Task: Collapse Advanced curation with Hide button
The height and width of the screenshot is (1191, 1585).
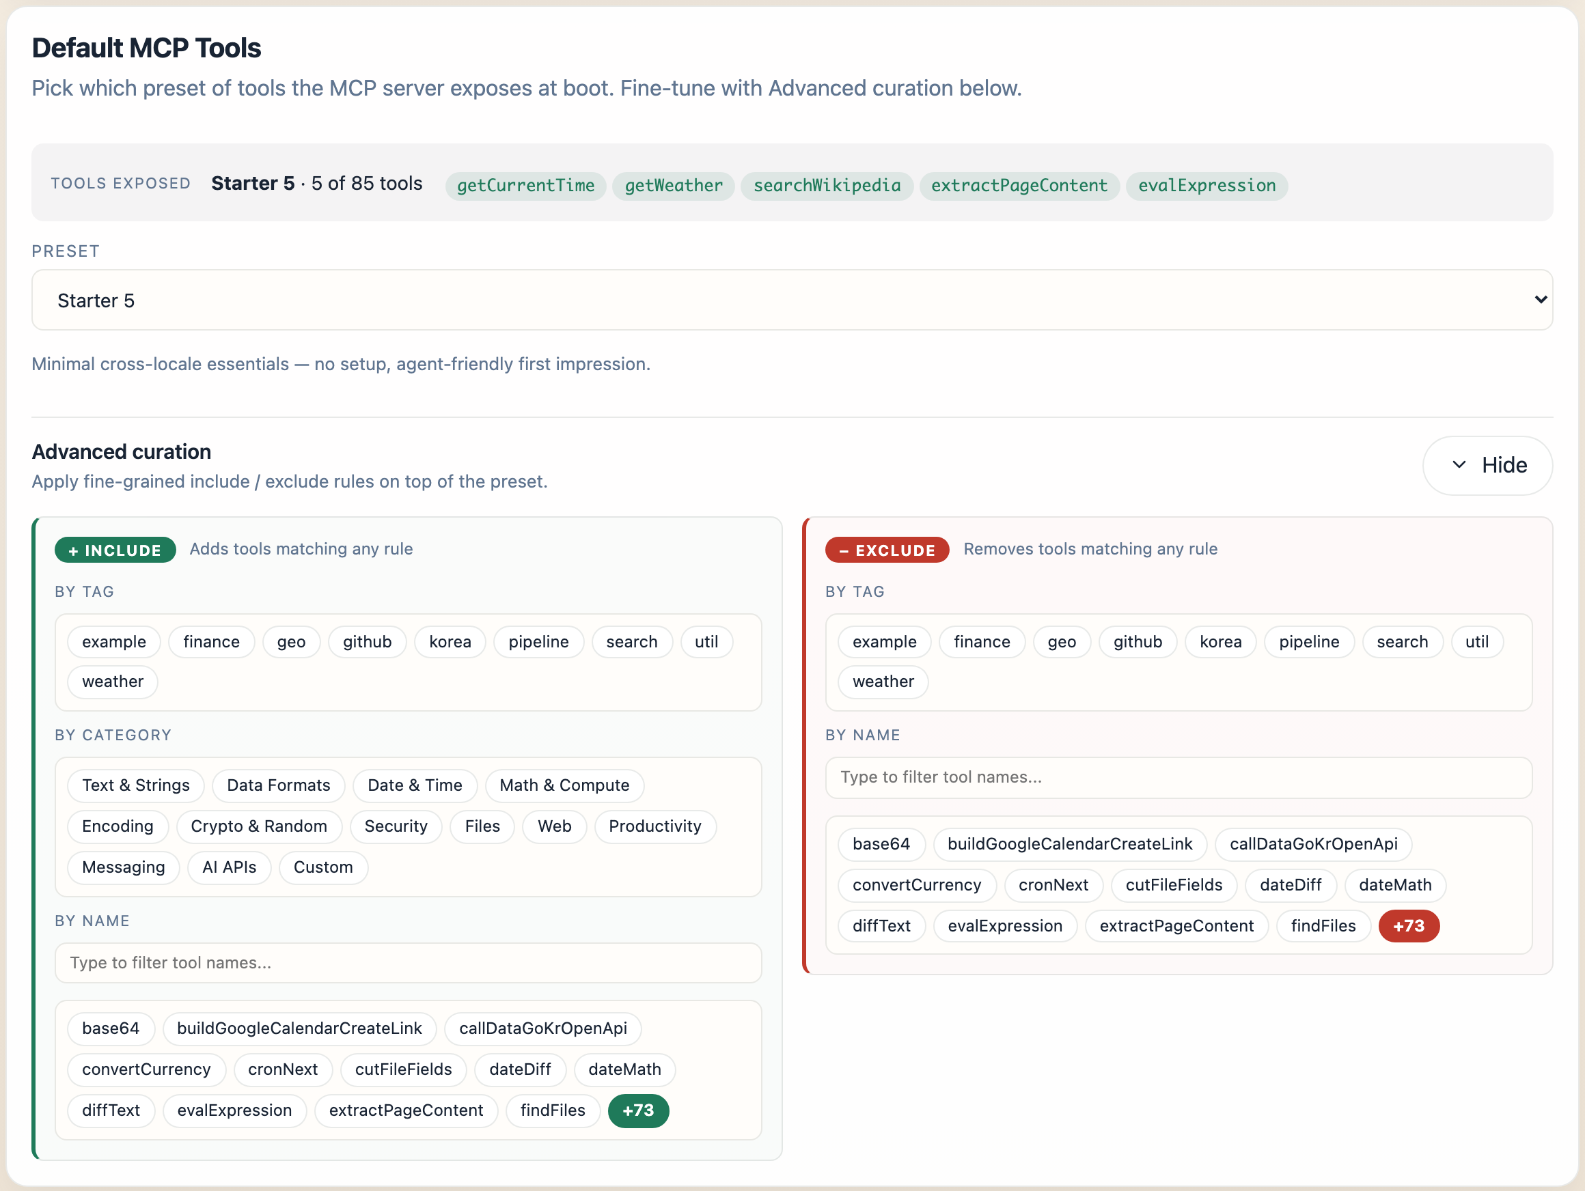Action: (1487, 466)
